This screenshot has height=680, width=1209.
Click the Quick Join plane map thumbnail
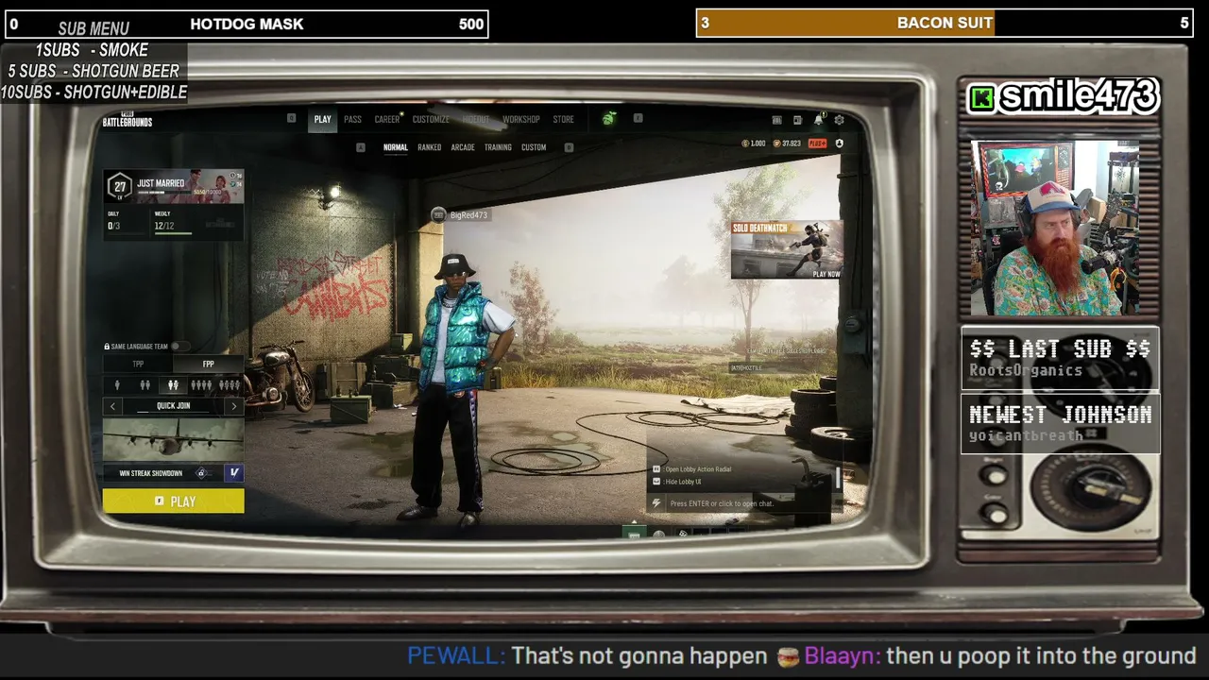(x=174, y=439)
